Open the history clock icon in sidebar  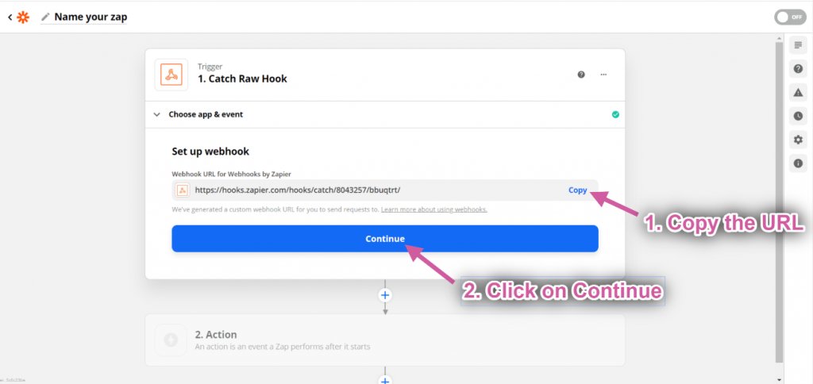[x=798, y=116]
